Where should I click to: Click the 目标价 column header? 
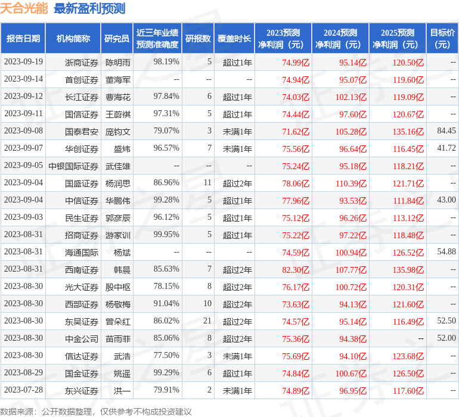[x=442, y=38]
